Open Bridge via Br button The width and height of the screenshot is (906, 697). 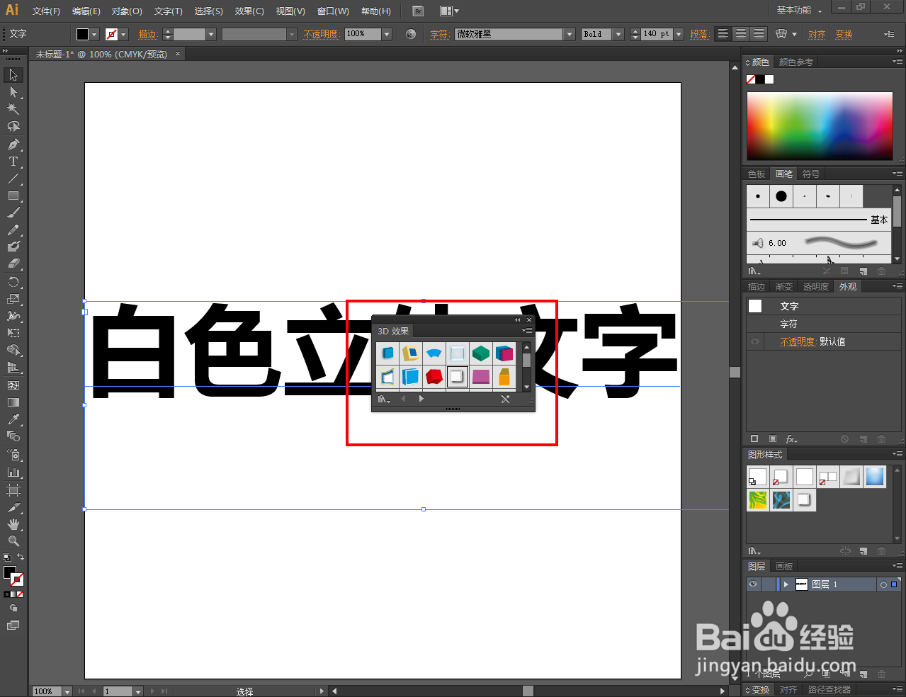(x=418, y=11)
